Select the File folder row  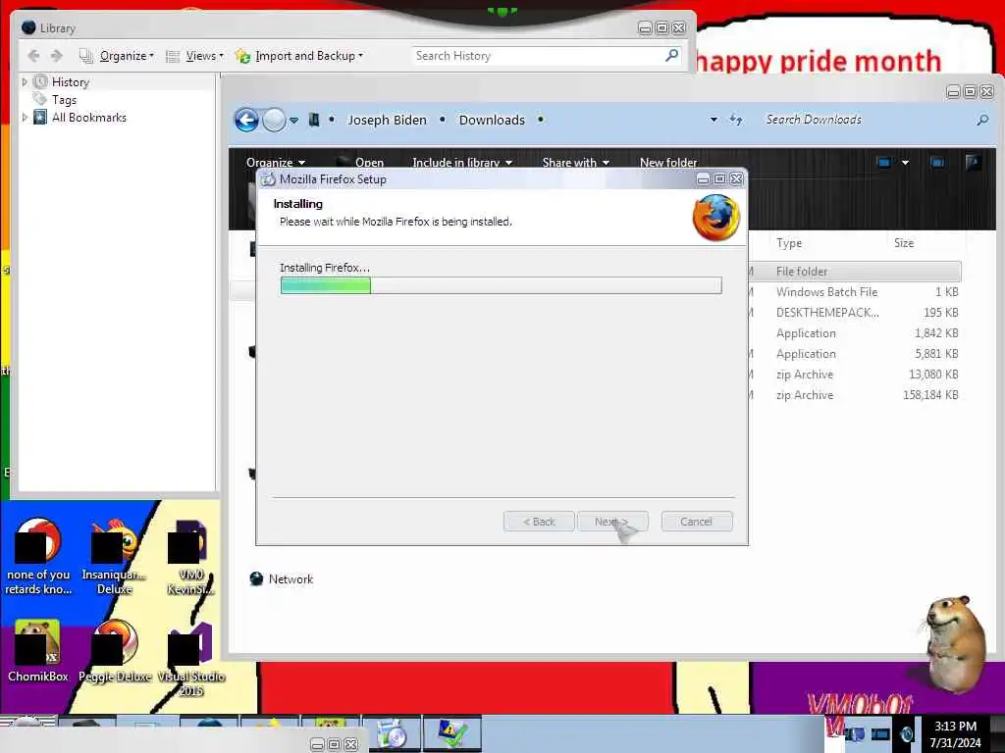855,272
